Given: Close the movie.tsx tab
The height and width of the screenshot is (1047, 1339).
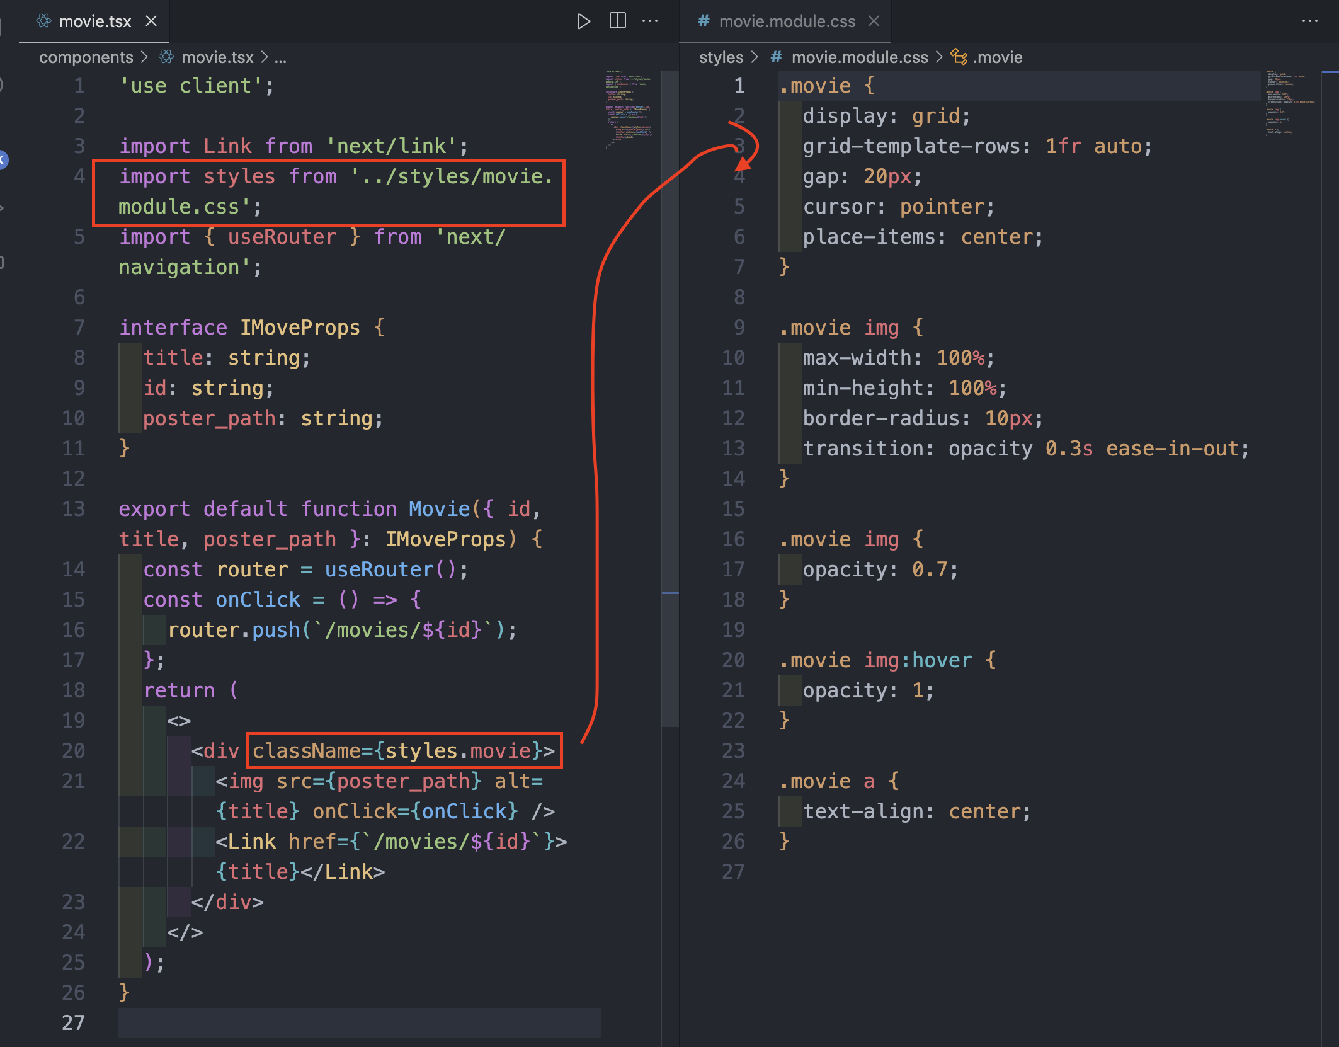Looking at the screenshot, I should click(151, 21).
